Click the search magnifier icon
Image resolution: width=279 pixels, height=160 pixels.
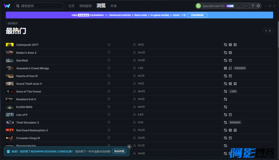tap(18, 6)
